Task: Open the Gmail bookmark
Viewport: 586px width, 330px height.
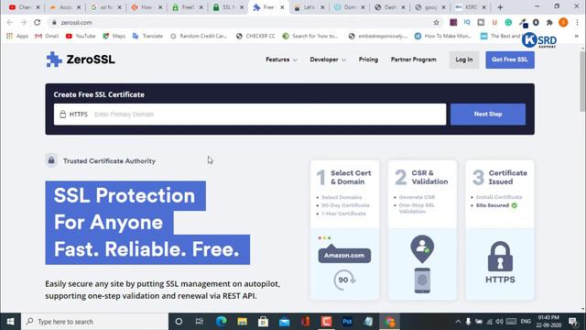Action: (x=47, y=36)
